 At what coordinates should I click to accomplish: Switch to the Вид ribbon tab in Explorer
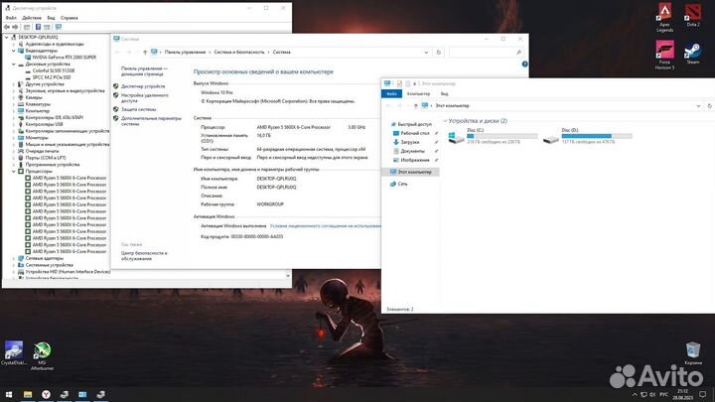point(444,94)
